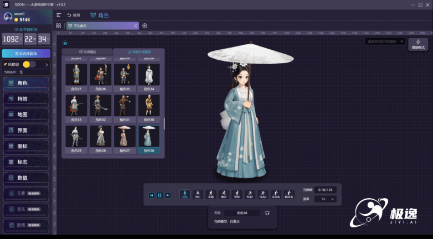Viewport: 433px width, 239px height.
Task: Select the 走路 walk animation icon
Action: pyautogui.click(x=211, y=194)
